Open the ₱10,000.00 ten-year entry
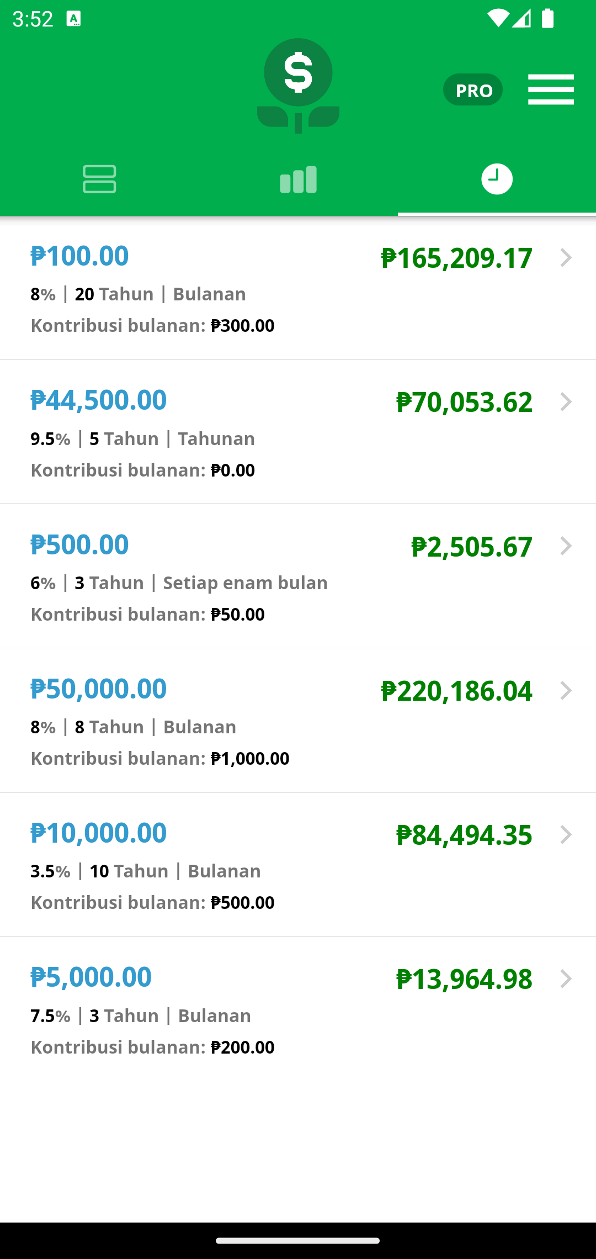The height and width of the screenshot is (1259, 596). [x=298, y=865]
